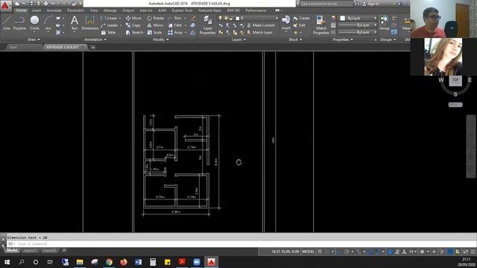477x268 pixels.
Task: Click the keyword search field
Action: pyautogui.click(x=326, y=4)
